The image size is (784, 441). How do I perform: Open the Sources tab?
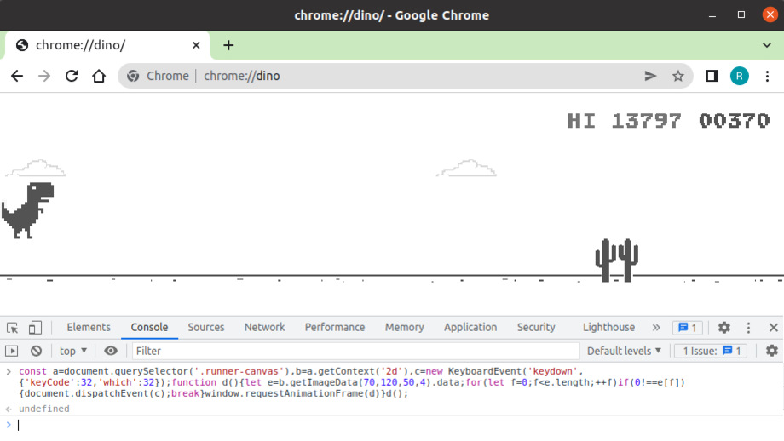tap(206, 327)
